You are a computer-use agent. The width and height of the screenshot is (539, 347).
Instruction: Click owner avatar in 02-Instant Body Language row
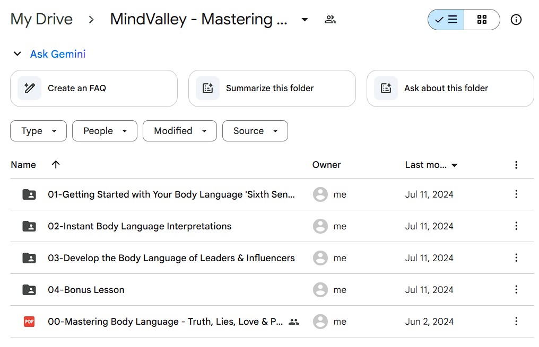(320, 226)
